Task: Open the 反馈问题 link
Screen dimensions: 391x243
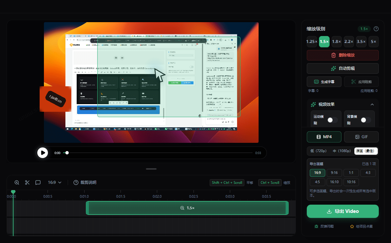Action: tap(324, 226)
